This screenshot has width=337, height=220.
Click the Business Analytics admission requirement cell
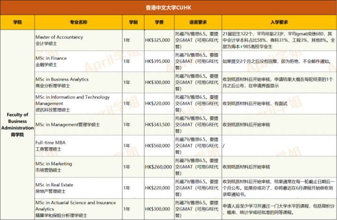coord(279,83)
